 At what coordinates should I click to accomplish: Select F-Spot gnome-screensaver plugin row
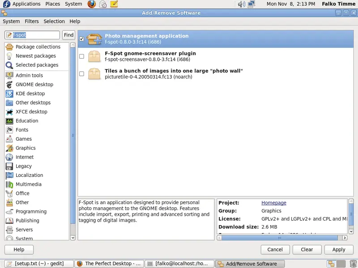pos(216,56)
